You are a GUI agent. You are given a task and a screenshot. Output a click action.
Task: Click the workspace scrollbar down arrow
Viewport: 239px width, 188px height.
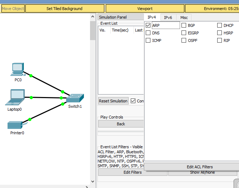tap(93, 182)
